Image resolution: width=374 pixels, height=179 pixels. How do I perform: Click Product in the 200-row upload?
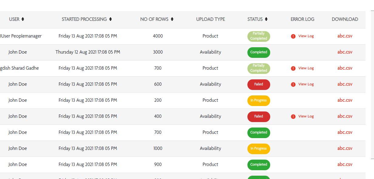pos(210,100)
